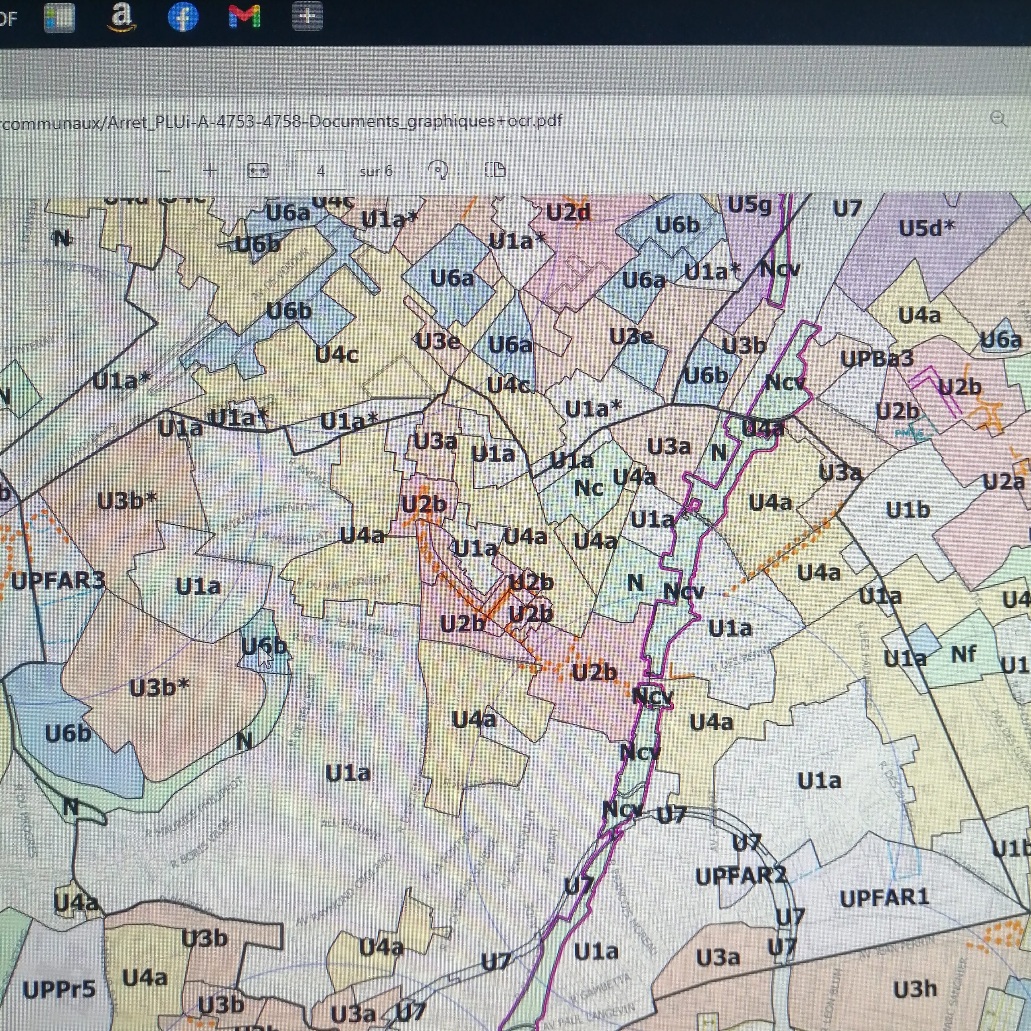
Task: Zoom out with the minus button
Action: (x=164, y=171)
